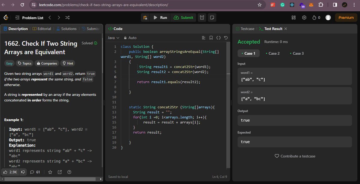Open the 61 comments
The image size is (360, 184).
pos(35,172)
